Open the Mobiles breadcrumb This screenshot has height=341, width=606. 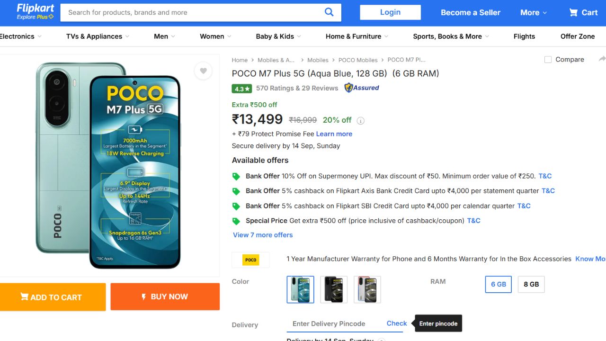[318, 60]
